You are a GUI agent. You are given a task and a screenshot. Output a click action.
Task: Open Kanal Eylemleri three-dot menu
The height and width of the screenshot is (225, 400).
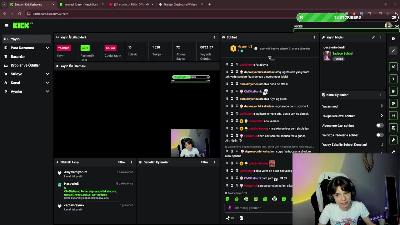(381, 95)
